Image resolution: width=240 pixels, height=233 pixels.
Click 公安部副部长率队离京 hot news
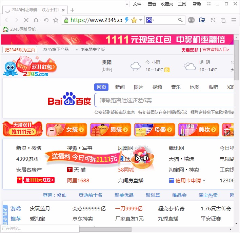pos(115,112)
